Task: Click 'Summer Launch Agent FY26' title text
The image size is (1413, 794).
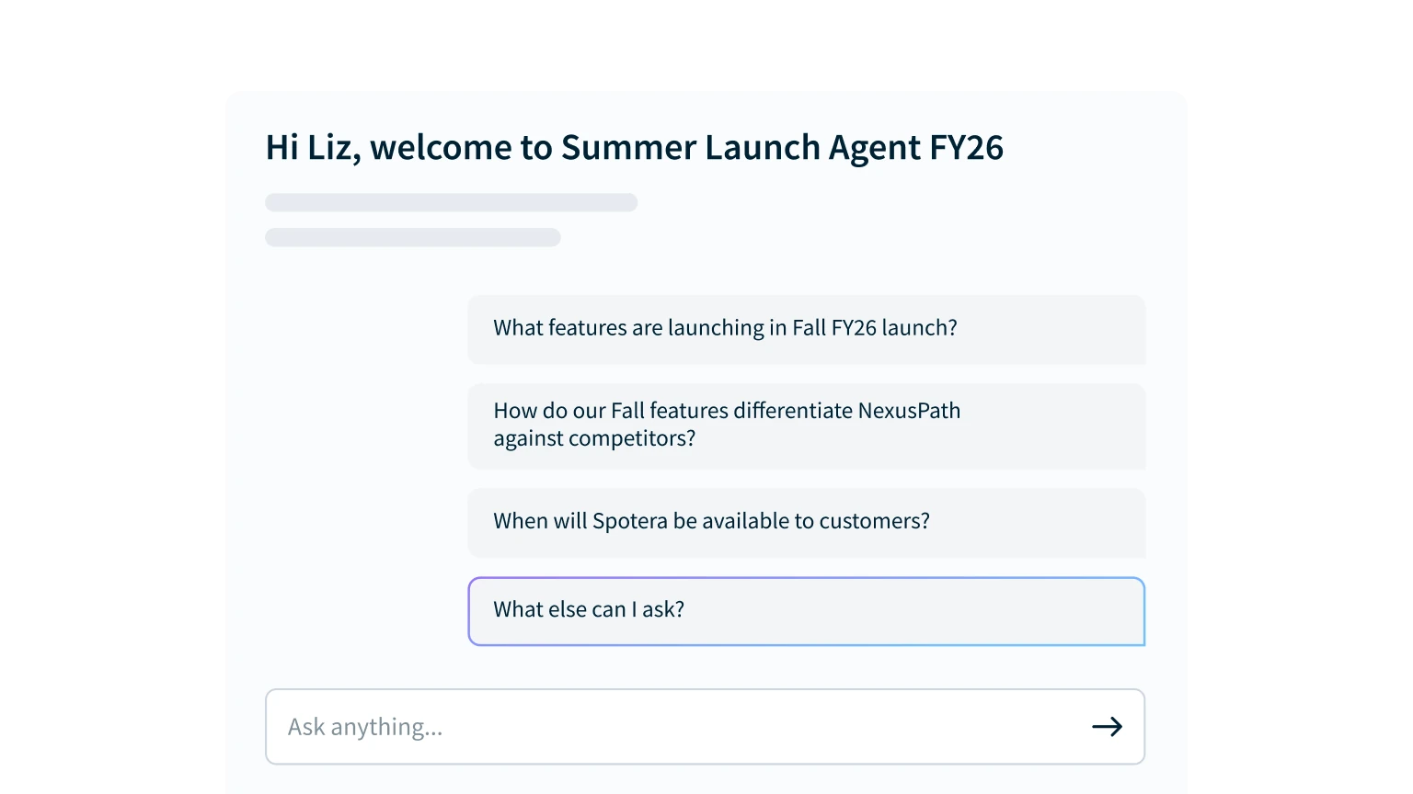Action: pyautogui.click(x=782, y=148)
